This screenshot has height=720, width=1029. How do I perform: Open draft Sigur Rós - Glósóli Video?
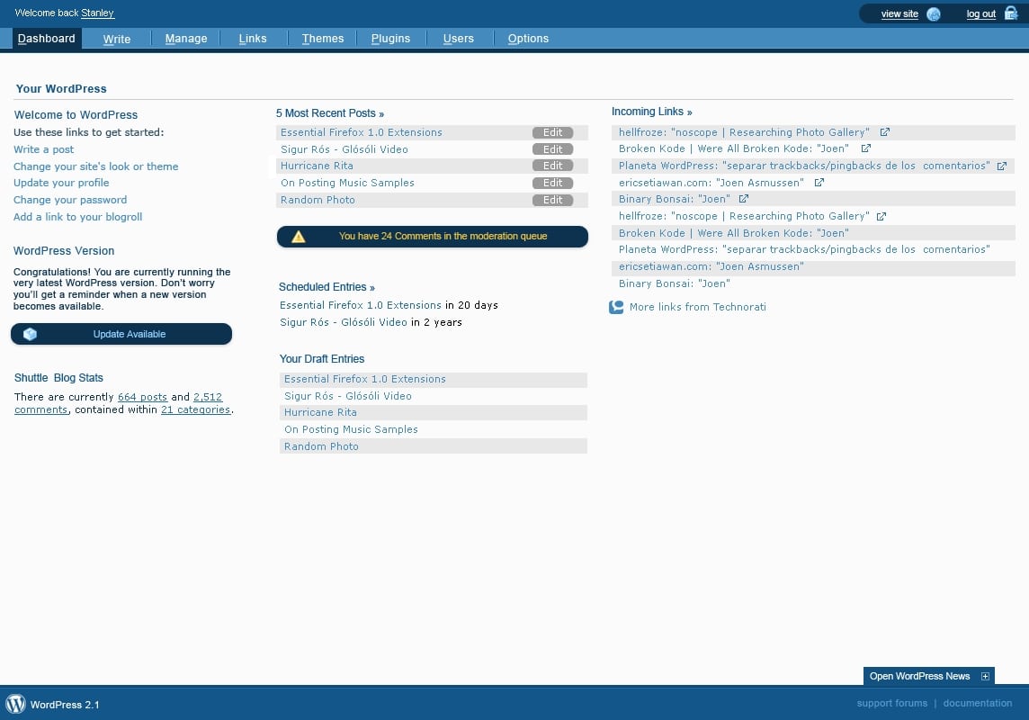coord(348,396)
